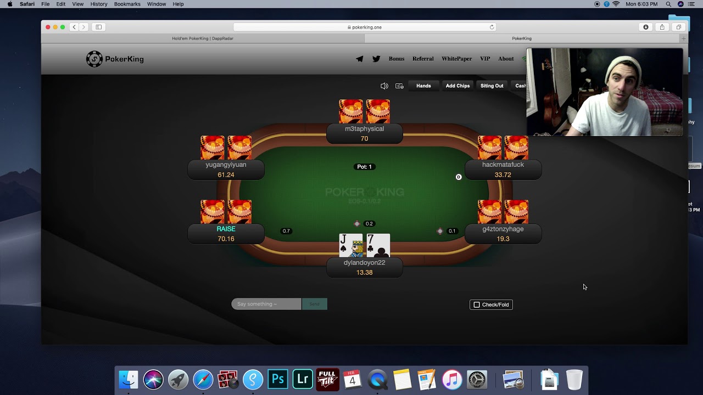Open System Preferences from the dock

477,379
